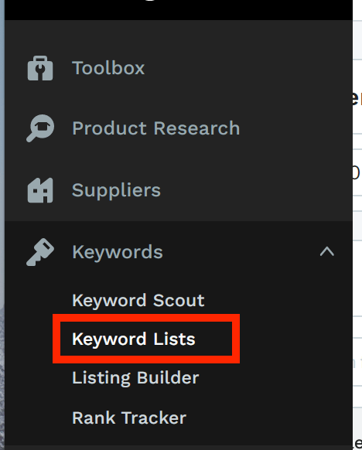Screen dimensions: 362x450
Task: Open Keyword Scout submenu link
Action: (x=138, y=301)
